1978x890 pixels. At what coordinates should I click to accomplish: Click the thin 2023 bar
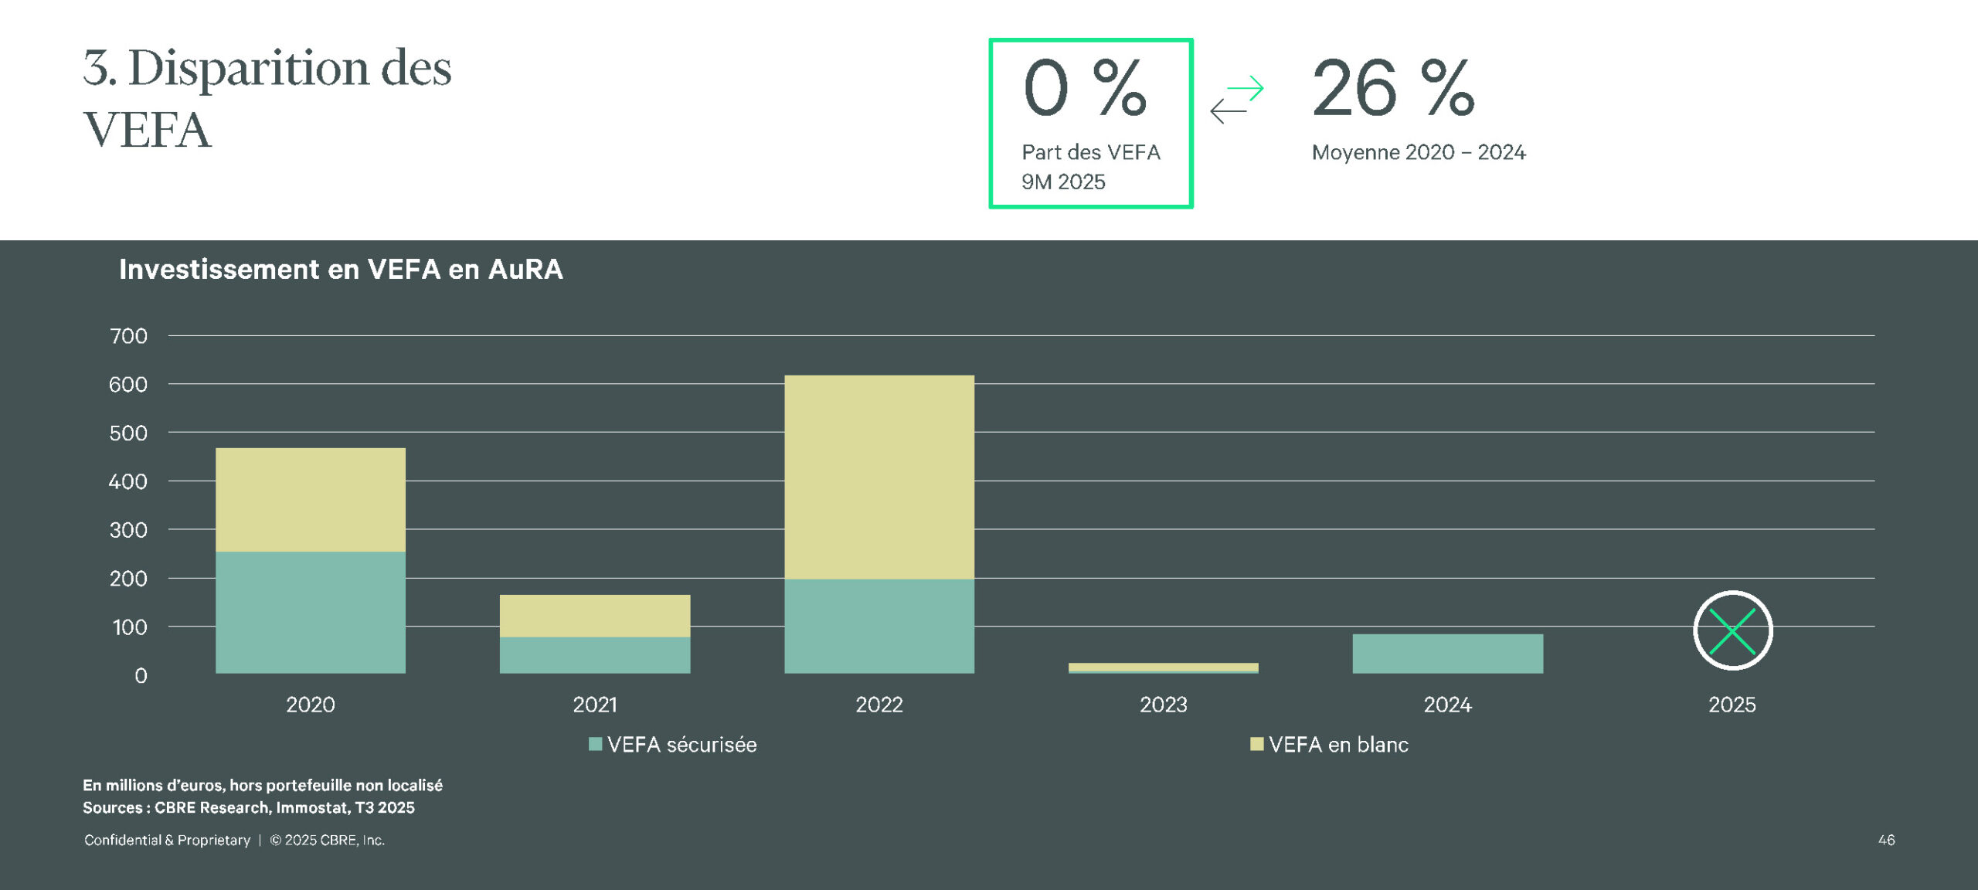1163,667
